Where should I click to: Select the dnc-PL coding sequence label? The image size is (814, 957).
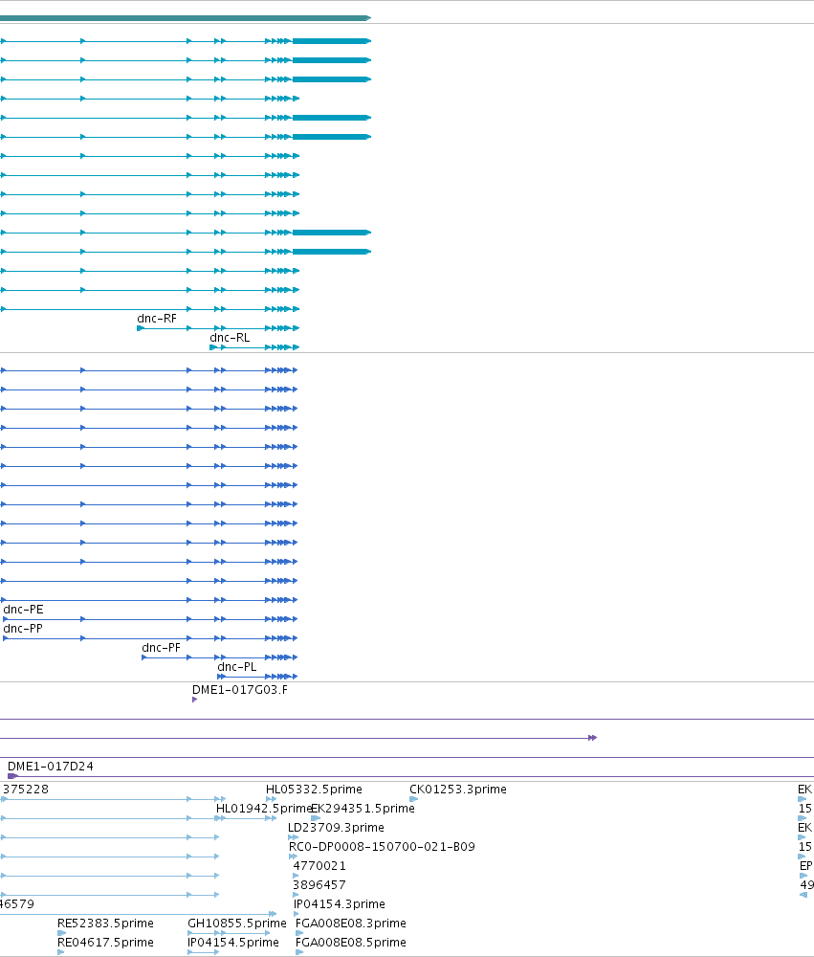coord(237,666)
